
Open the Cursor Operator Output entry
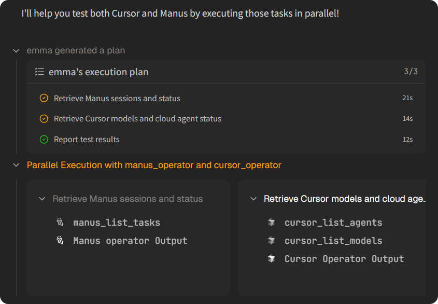pos(344,259)
